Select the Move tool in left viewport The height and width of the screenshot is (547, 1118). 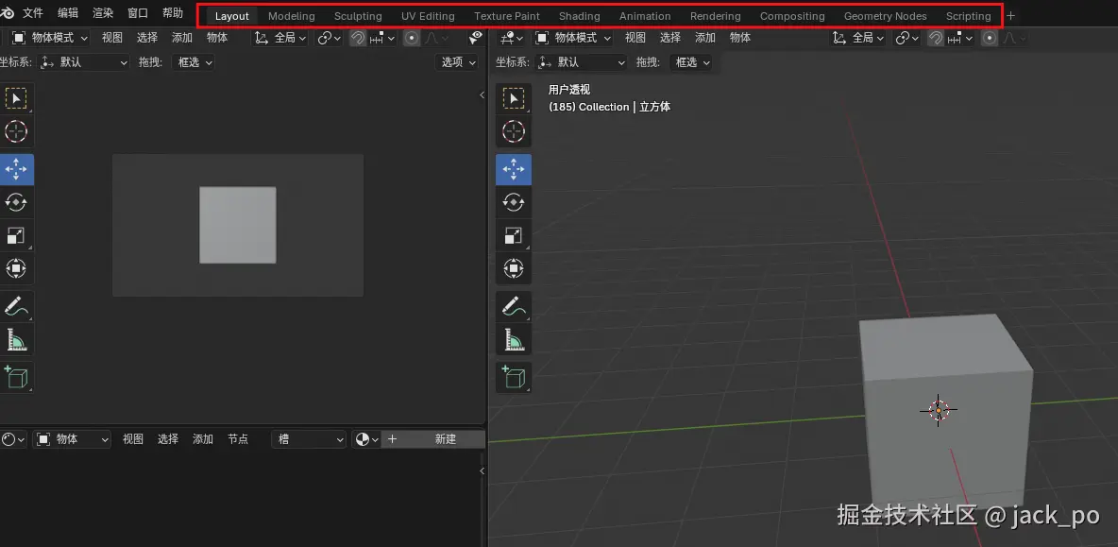click(16, 169)
